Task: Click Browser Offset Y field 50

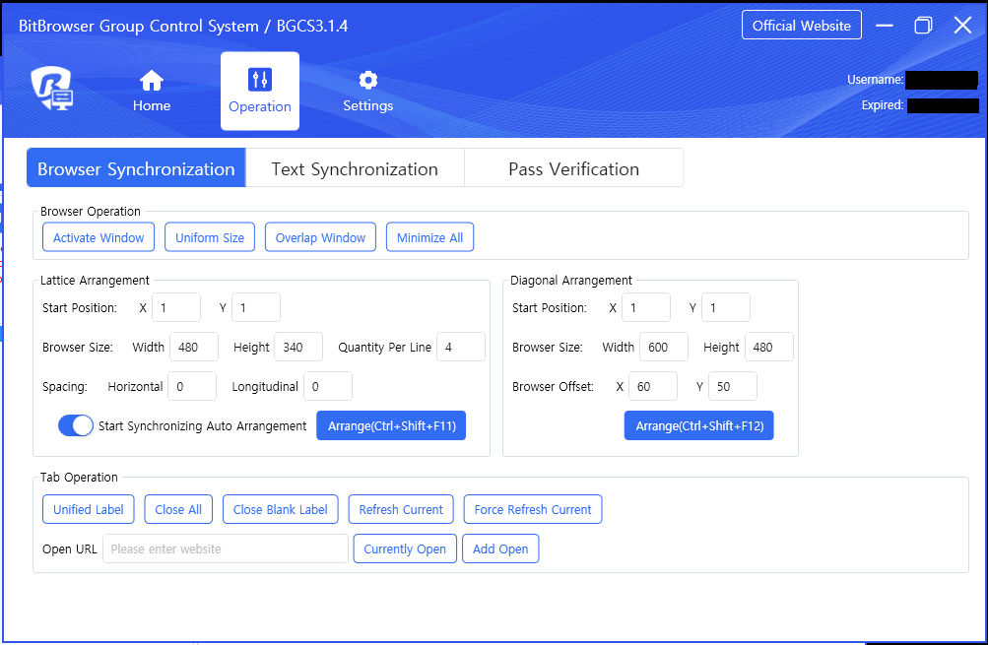Action: pyautogui.click(x=733, y=386)
